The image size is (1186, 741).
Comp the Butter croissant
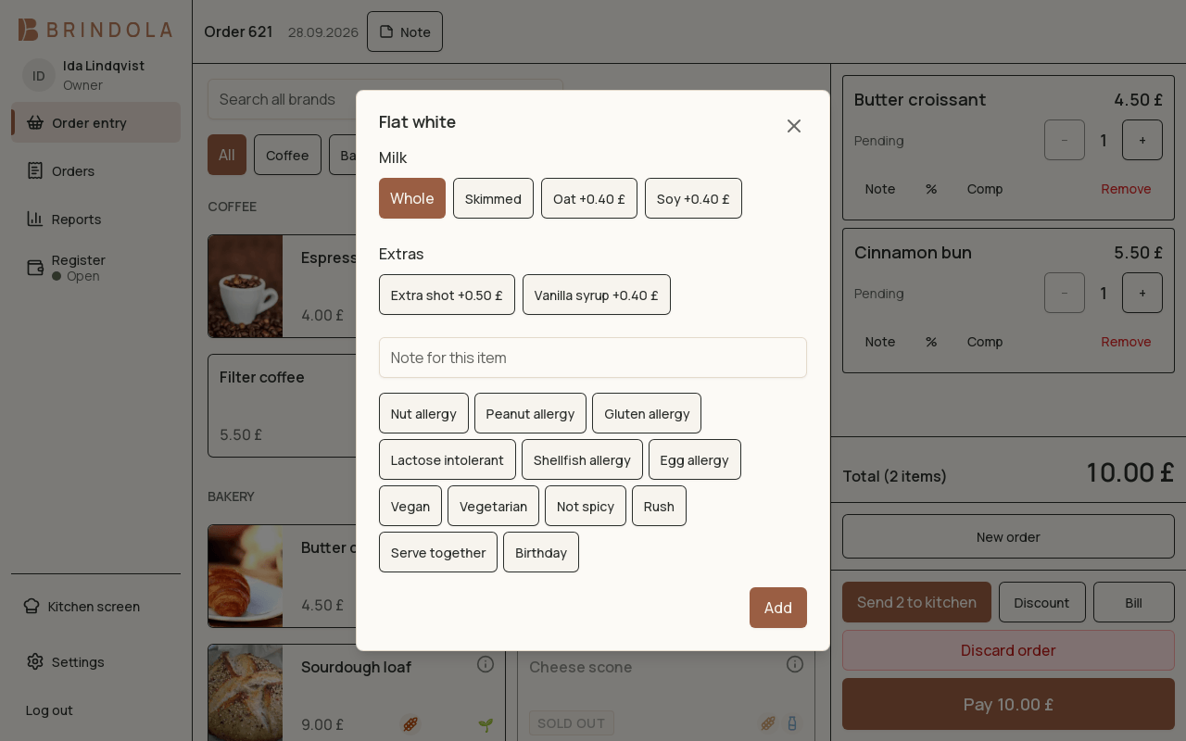[x=985, y=189]
